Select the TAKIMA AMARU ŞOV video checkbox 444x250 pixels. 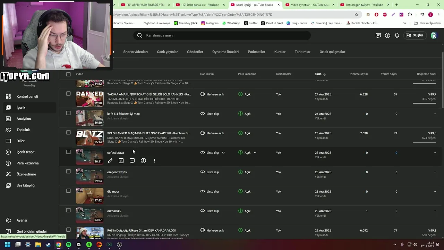[x=68, y=94]
